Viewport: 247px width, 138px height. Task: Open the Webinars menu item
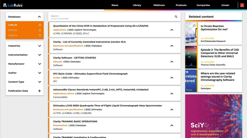159,5
